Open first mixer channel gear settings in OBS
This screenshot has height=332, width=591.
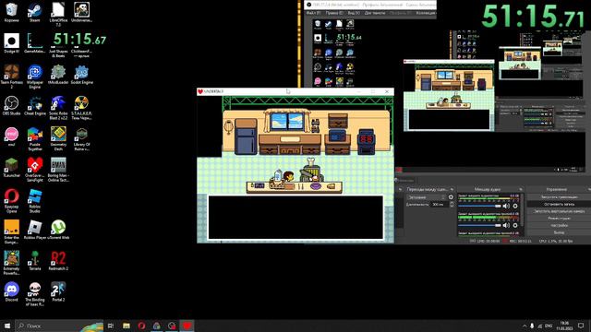coord(515,206)
